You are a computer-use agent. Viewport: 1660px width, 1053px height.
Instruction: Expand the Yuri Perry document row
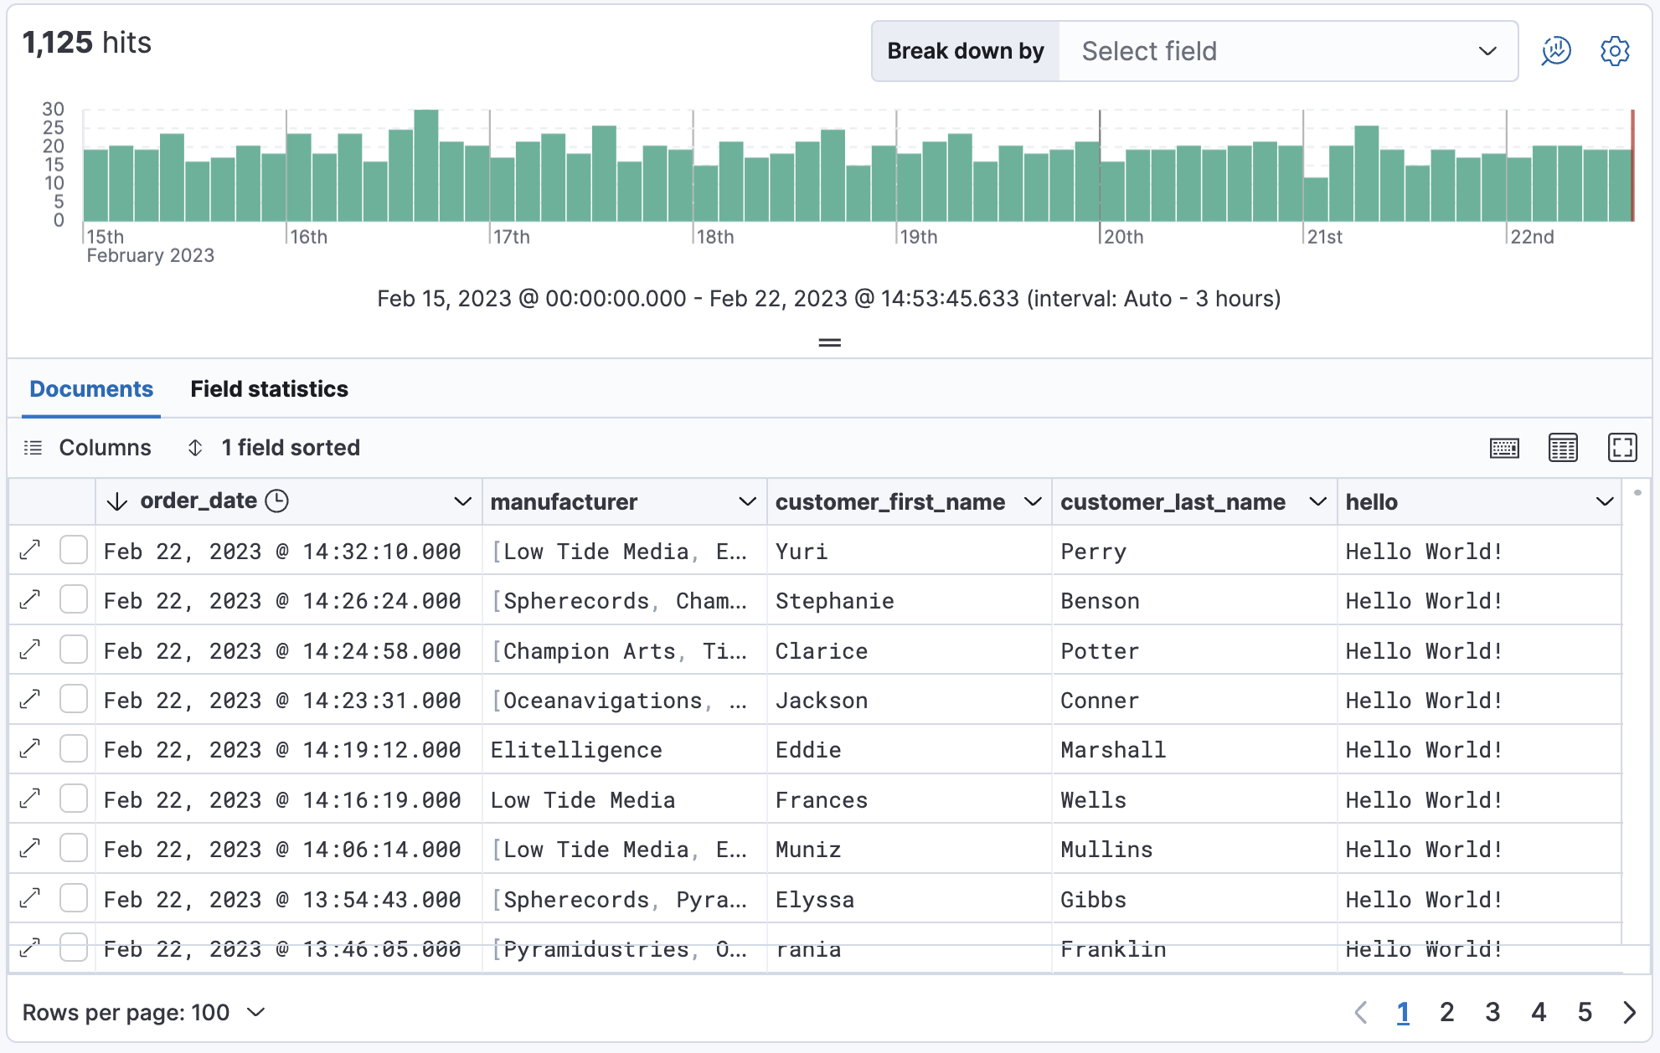(x=30, y=550)
